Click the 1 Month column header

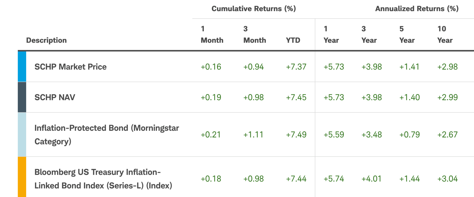pyautogui.click(x=212, y=34)
